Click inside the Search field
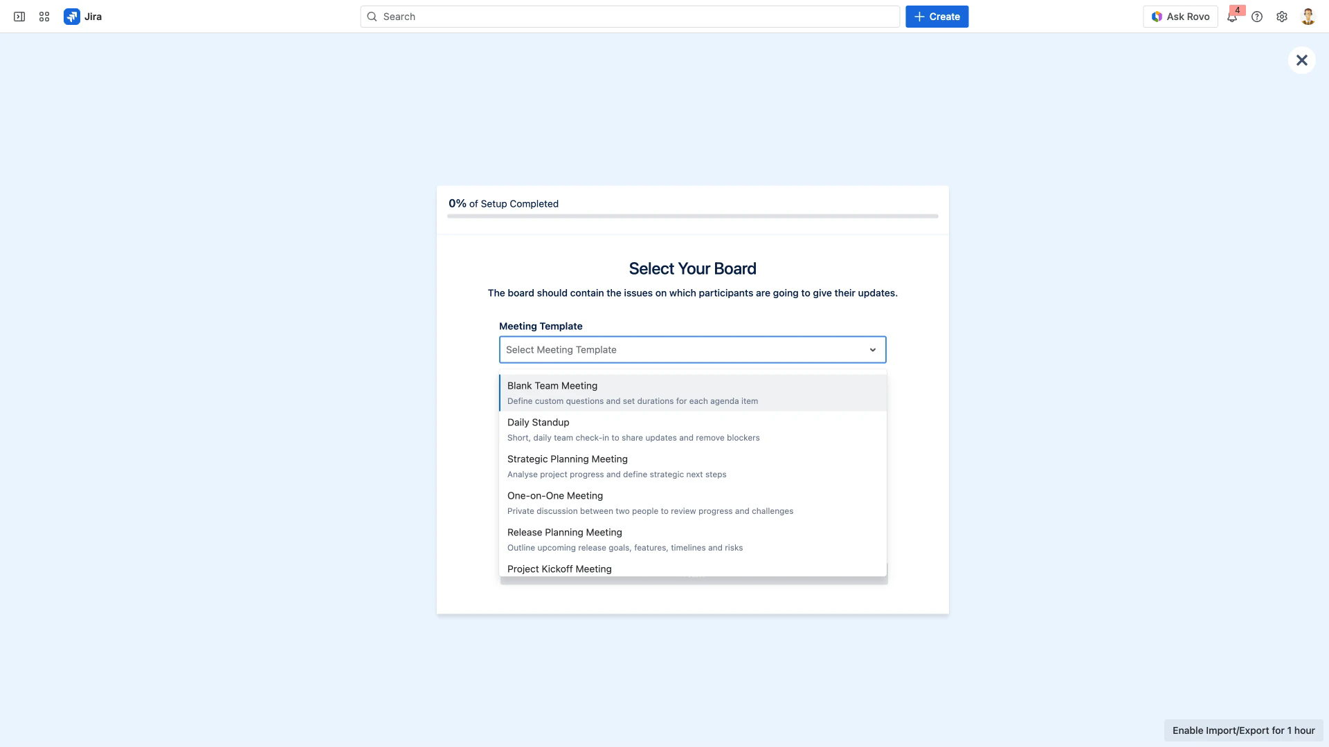Viewport: 1329px width, 747px height. click(x=629, y=16)
